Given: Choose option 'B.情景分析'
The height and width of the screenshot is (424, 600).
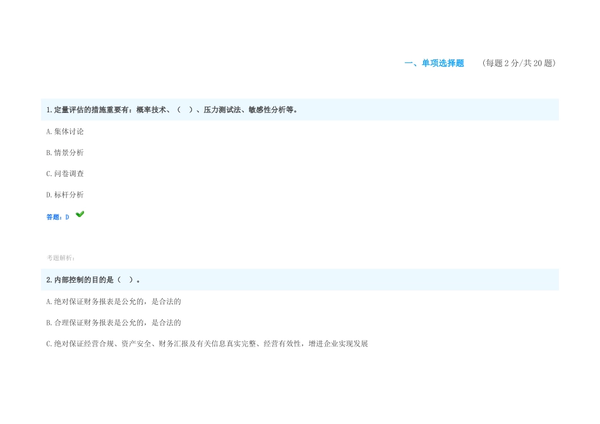Looking at the screenshot, I should pyautogui.click(x=64, y=153).
